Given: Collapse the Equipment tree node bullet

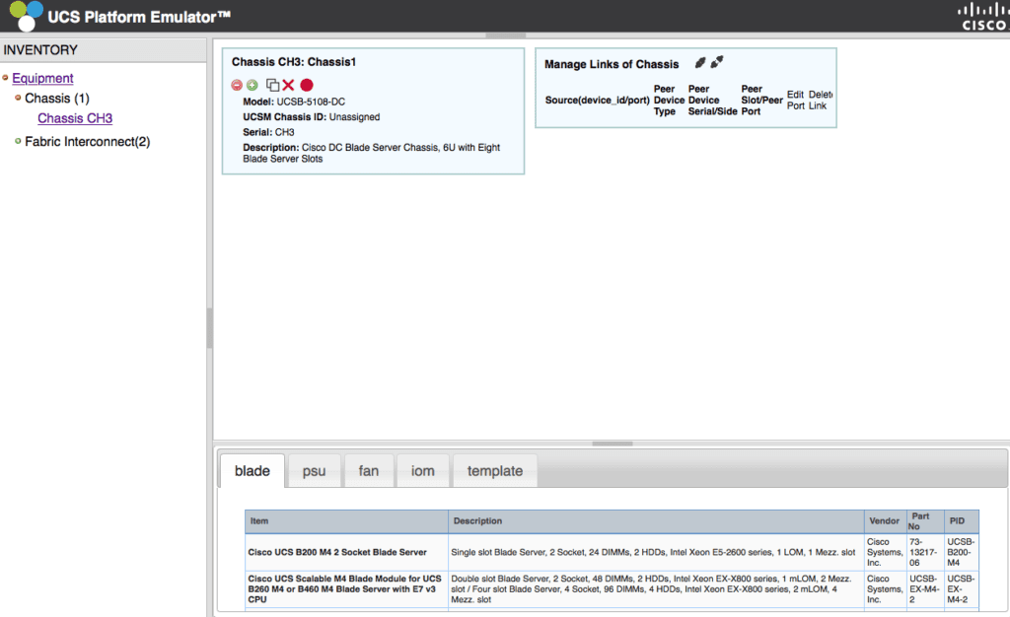Looking at the screenshot, I should (x=5, y=78).
